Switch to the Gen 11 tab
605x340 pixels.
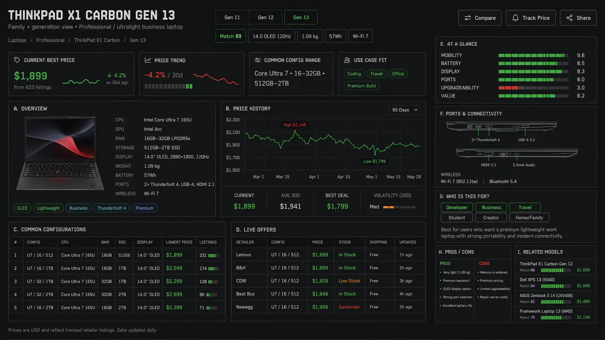232,17
